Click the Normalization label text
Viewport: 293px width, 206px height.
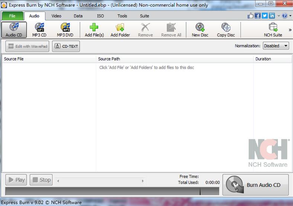click(247, 46)
